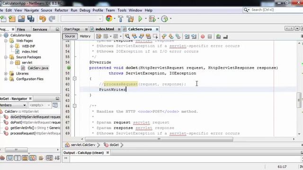
Task: Open the Tools menu
Action: [122, 10]
